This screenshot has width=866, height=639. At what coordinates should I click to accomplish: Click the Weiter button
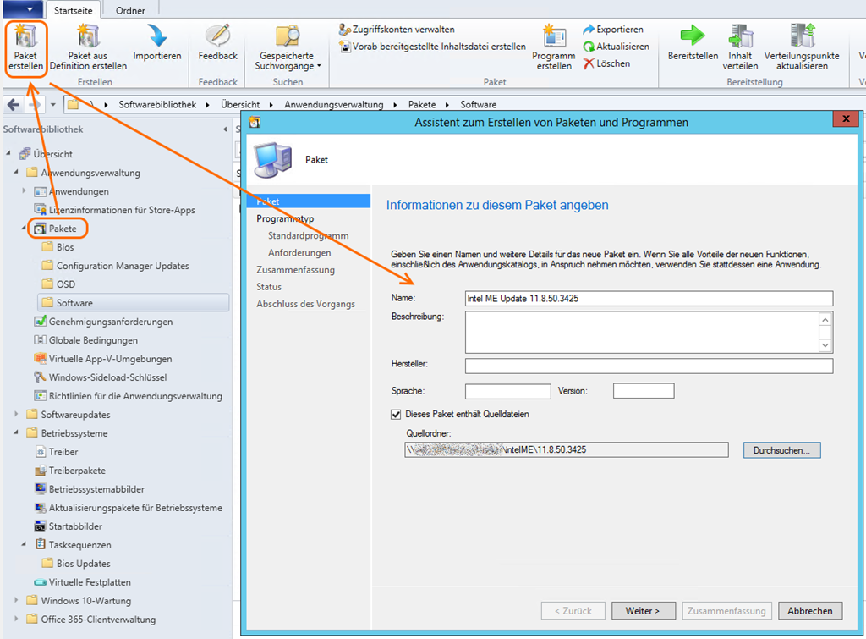click(642, 610)
